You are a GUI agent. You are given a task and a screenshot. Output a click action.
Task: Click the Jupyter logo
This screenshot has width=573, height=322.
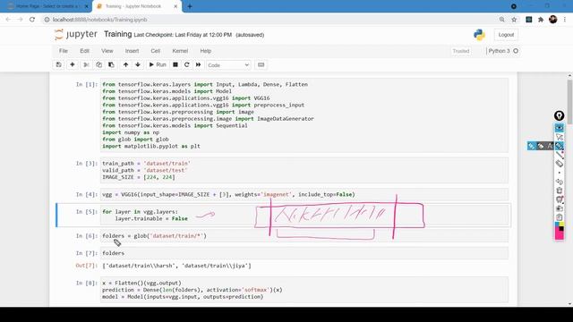point(75,34)
